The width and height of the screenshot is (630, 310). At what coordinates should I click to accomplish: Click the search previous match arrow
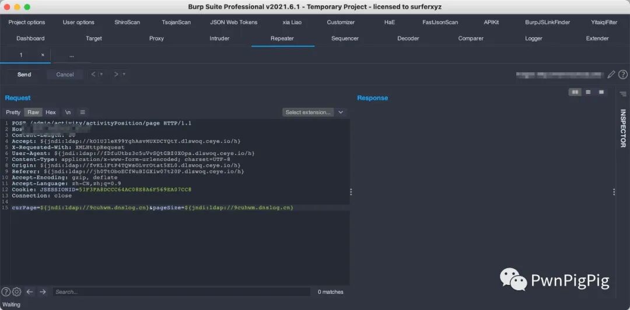point(29,292)
